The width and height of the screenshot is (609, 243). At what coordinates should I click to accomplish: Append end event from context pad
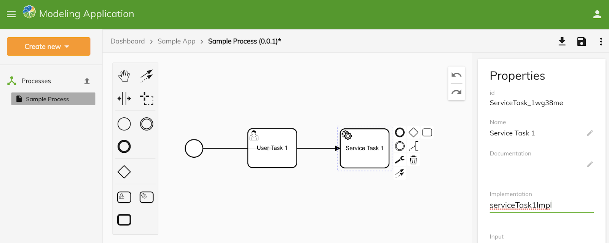[400, 133]
